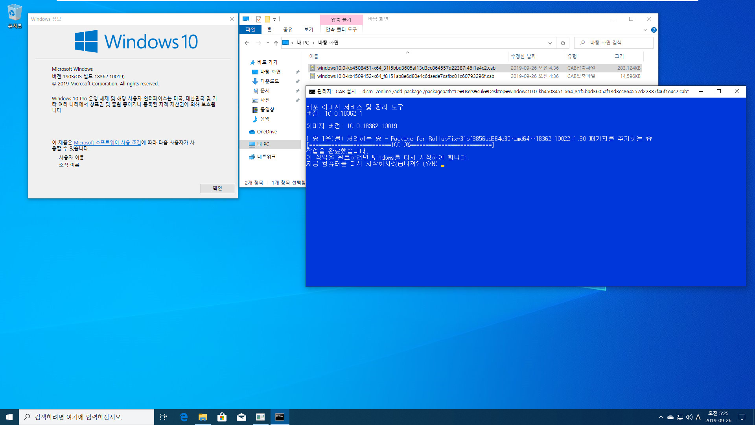This screenshot has width=755, height=425.
Task: Click the quick access new folder icon
Action: [x=267, y=19]
